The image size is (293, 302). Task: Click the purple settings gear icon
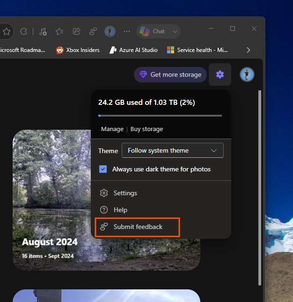tap(220, 74)
